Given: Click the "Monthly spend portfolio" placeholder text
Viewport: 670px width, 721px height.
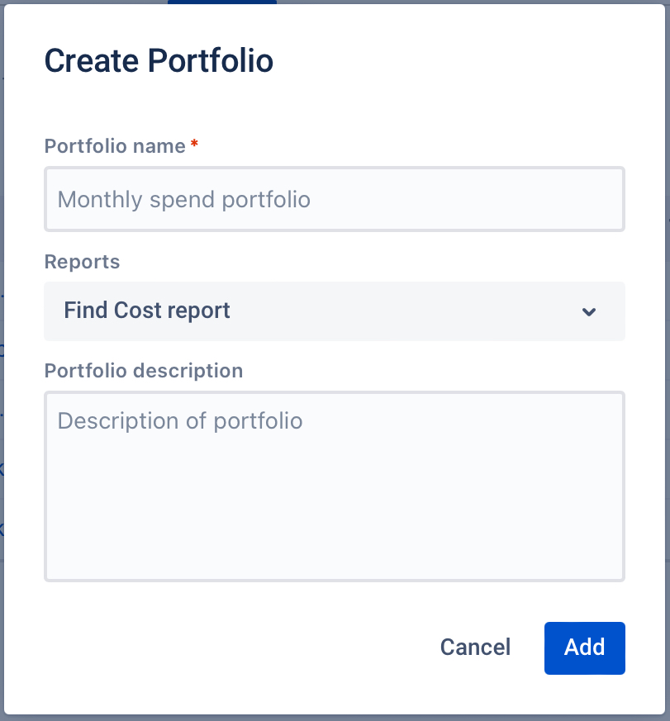Looking at the screenshot, I should 183,200.
